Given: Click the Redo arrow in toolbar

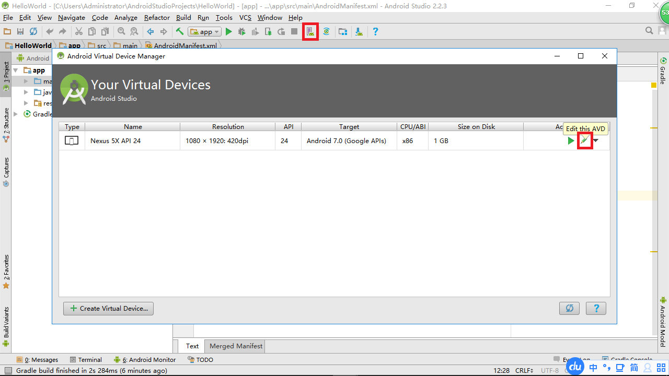Looking at the screenshot, I should [x=63, y=31].
